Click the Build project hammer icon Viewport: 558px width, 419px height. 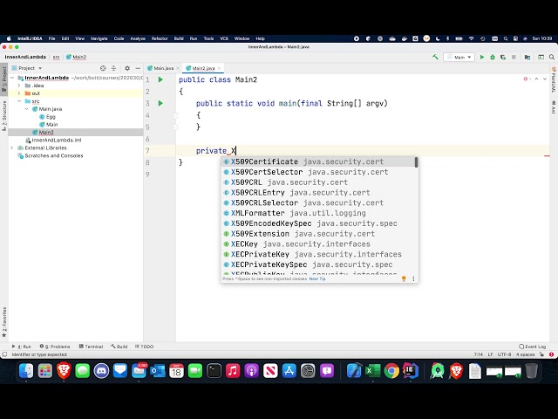435,57
